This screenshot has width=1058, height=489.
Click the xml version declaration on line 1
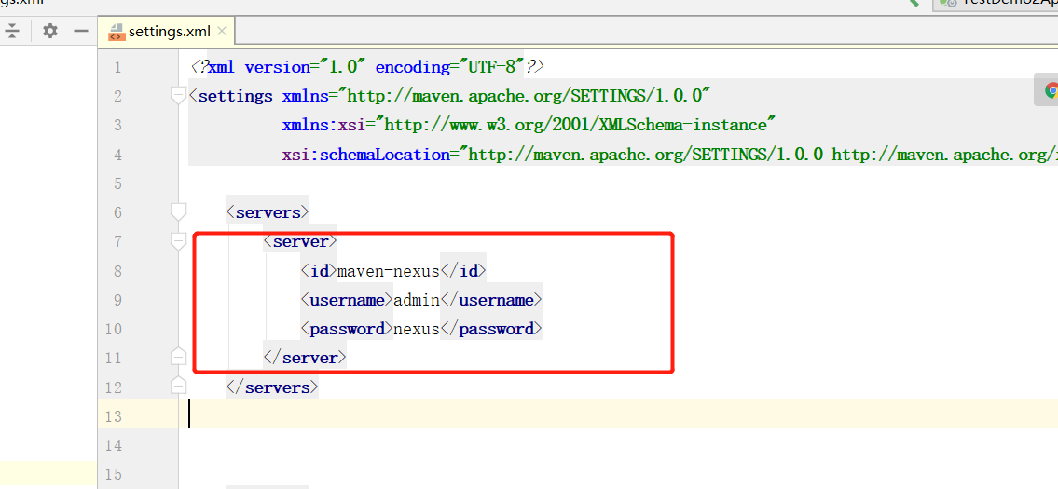[367, 67]
